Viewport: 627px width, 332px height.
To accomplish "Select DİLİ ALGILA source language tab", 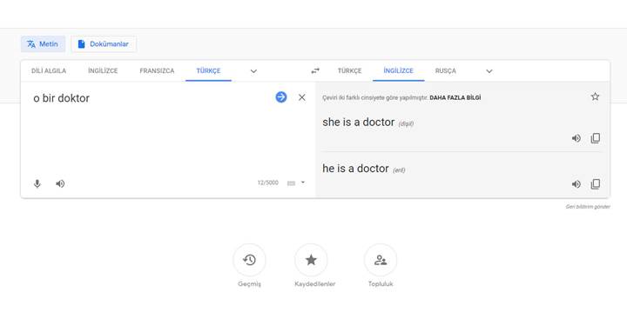I will (x=49, y=70).
